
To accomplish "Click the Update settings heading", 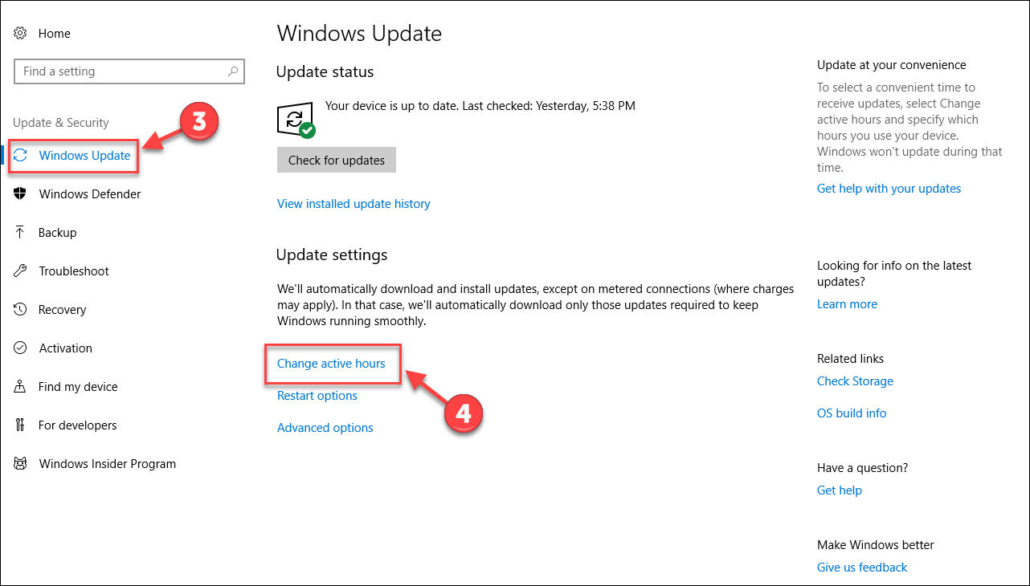I will coord(332,255).
